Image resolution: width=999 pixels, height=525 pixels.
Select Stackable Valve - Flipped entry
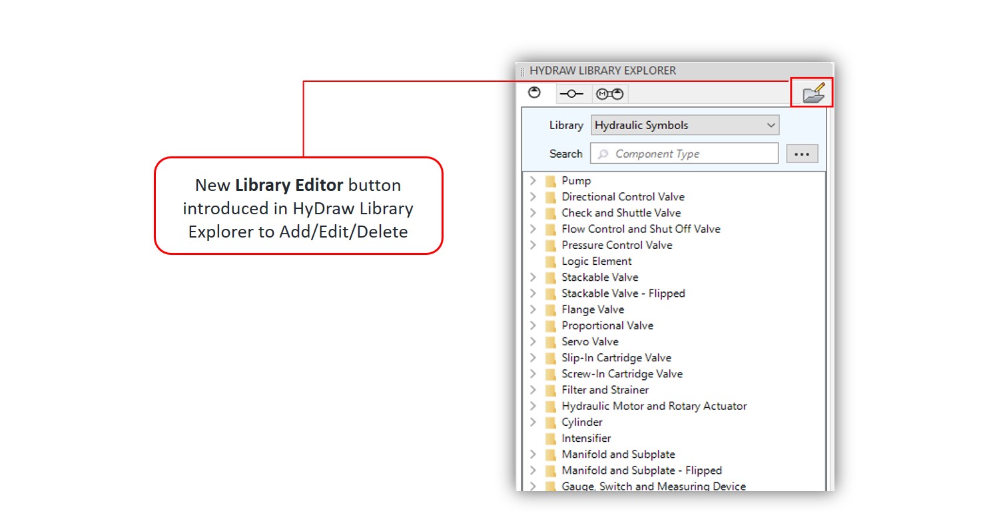pyautogui.click(x=623, y=293)
